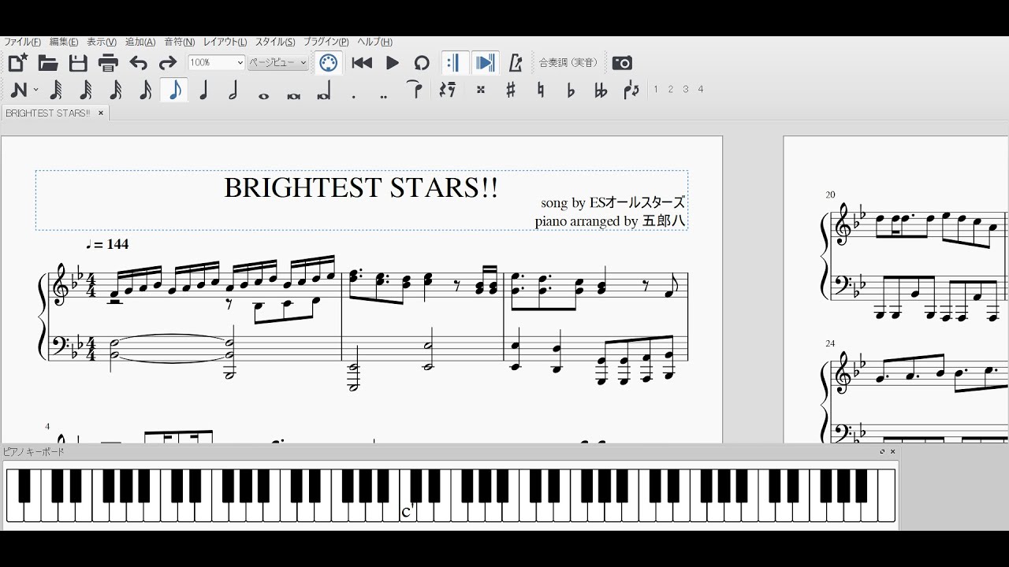Select quarter note duration

204,90
